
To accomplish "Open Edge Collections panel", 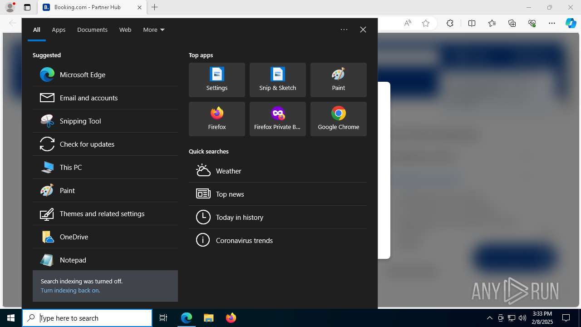I will point(512,23).
